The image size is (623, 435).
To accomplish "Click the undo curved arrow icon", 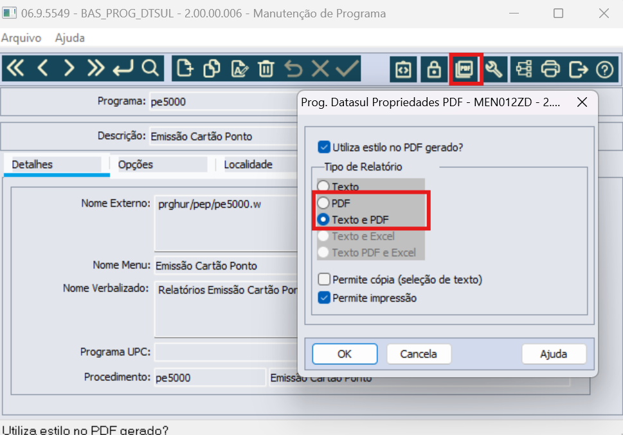I will pos(293,68).
